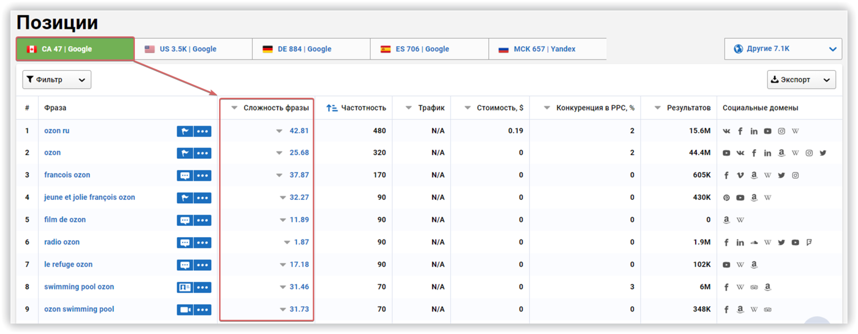Click difficulty value 25.68
This screenshot has height=334, width=858.
point(299,152)
